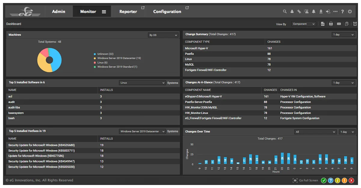Select the basesystem software row
This screenshot has height=188, width=361.
point(93,113)
